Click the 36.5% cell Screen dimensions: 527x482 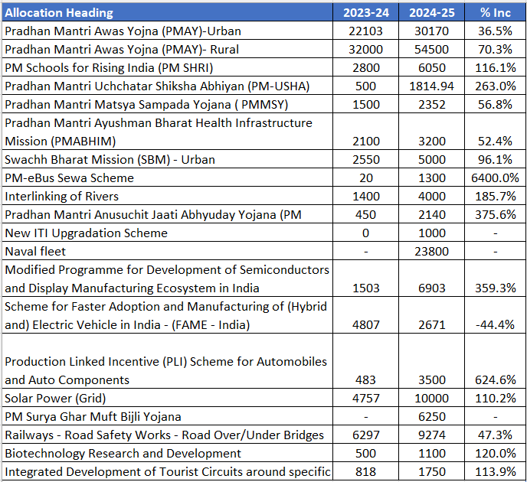[x=495, y=31]
